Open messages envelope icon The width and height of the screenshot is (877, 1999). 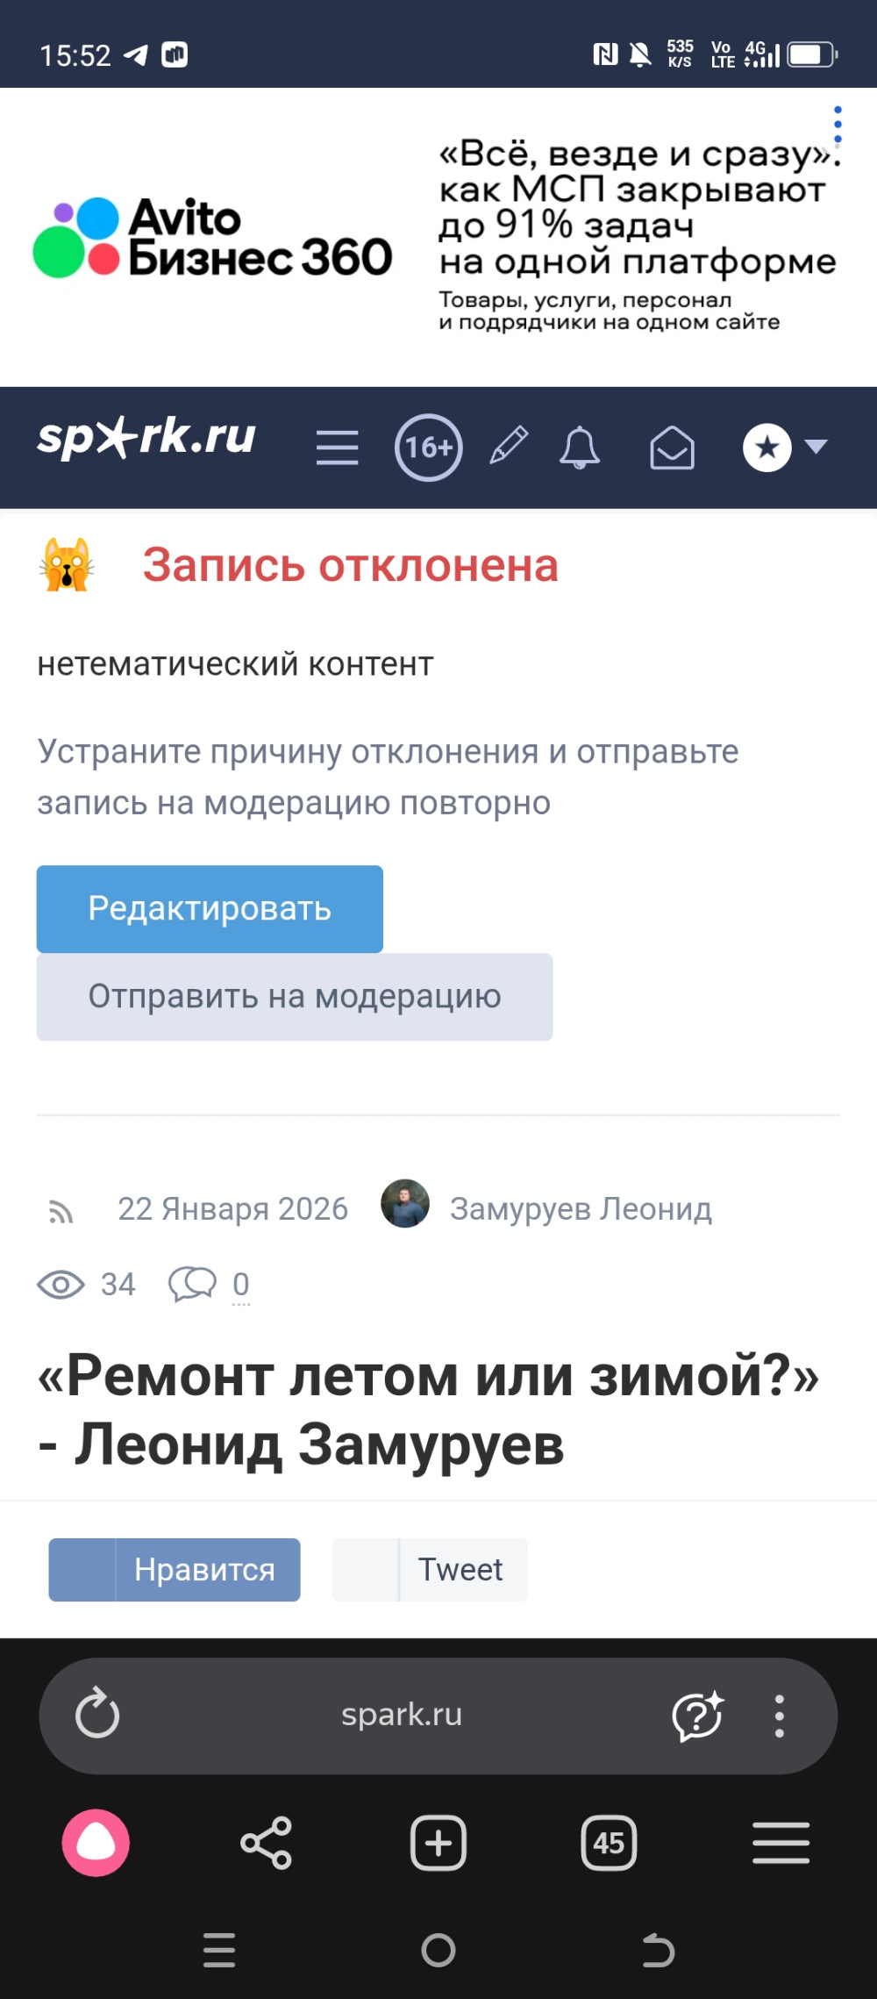tap(672, 448)
